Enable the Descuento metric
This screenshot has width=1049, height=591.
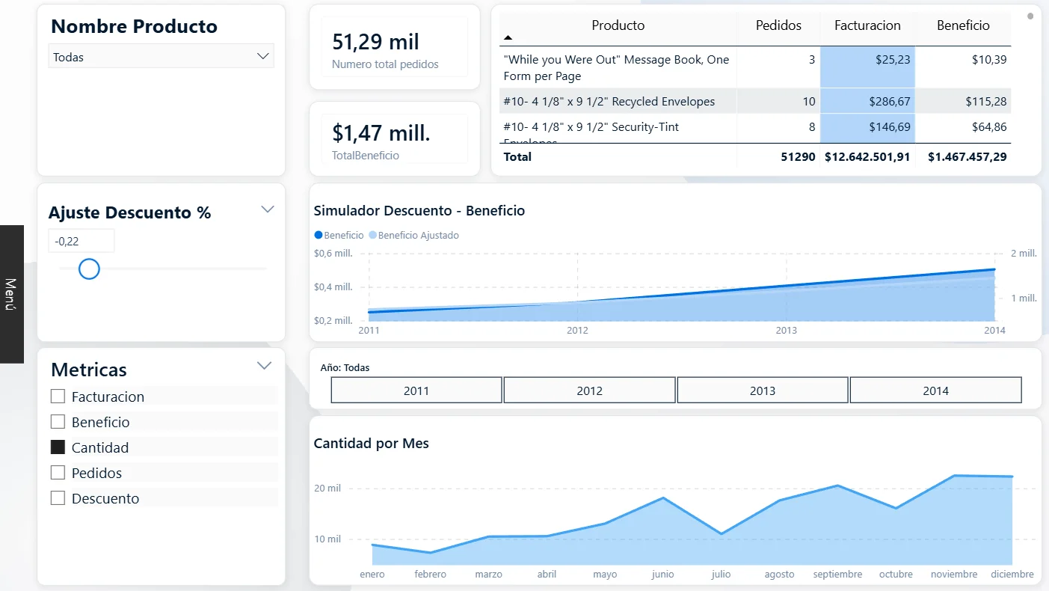point(58,498)
